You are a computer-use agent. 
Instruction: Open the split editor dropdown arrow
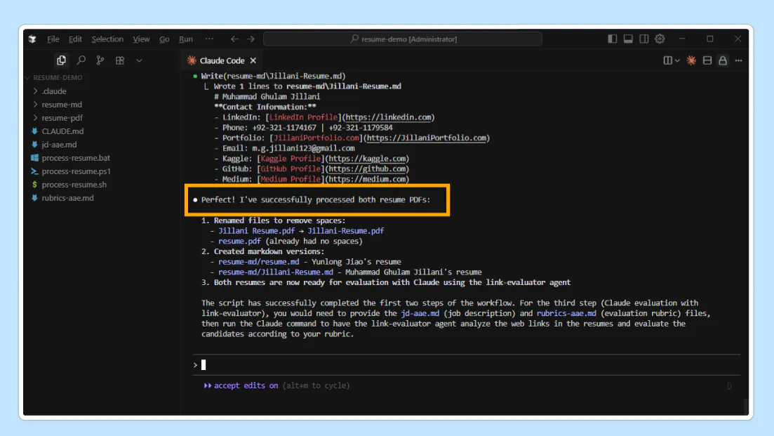point(677,60)
